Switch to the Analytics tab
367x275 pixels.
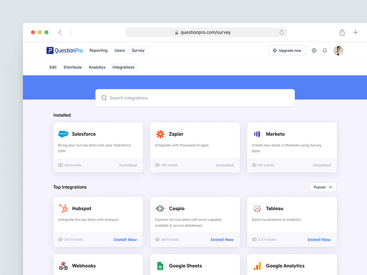pyautogui.click(x=97, y=67)
